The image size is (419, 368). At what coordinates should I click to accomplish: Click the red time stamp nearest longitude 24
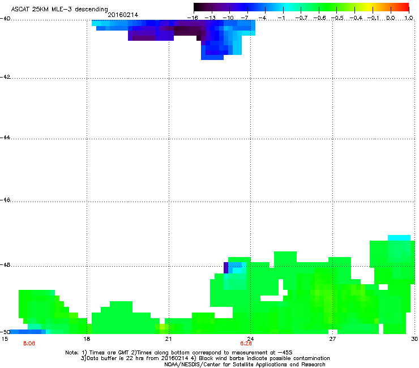tap(246, 344)
